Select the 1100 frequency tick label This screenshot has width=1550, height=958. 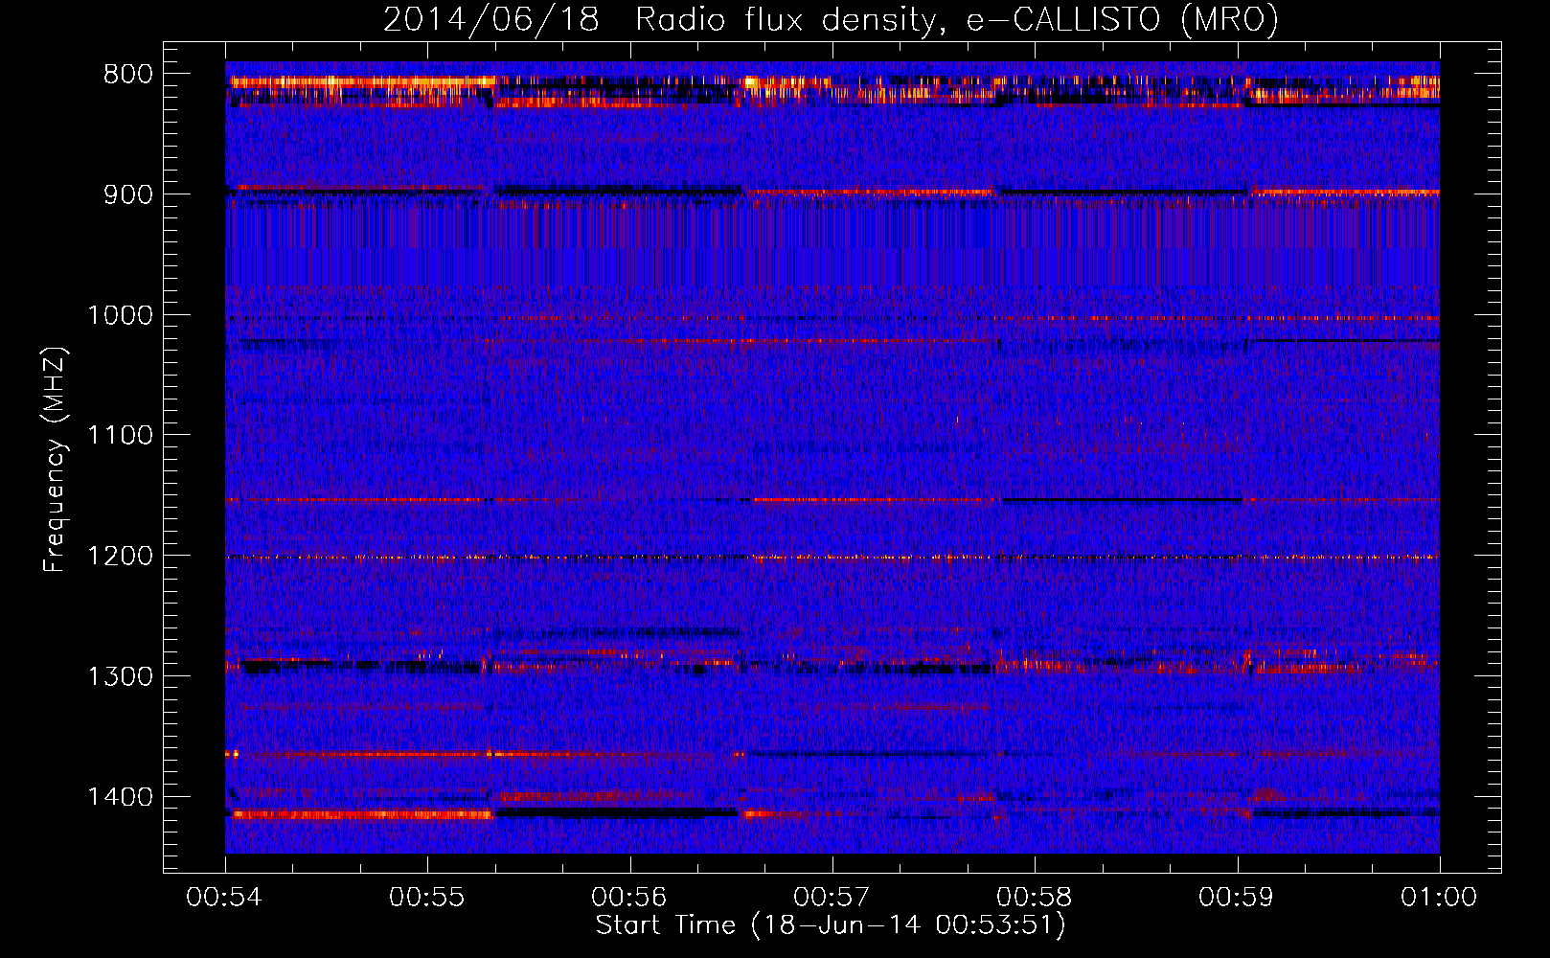point(120,436)
